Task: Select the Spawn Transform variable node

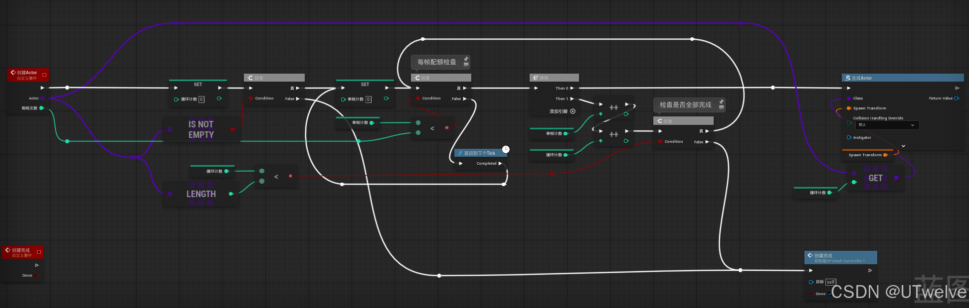Action: (868, 155)
